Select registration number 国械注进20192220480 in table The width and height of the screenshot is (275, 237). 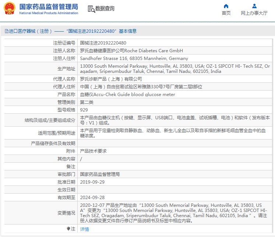tap(103, 43)
